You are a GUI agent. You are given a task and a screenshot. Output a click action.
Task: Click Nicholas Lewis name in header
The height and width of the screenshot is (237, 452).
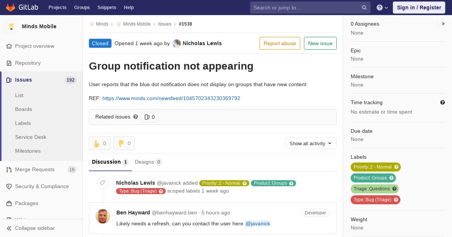(x=202, y=43)
